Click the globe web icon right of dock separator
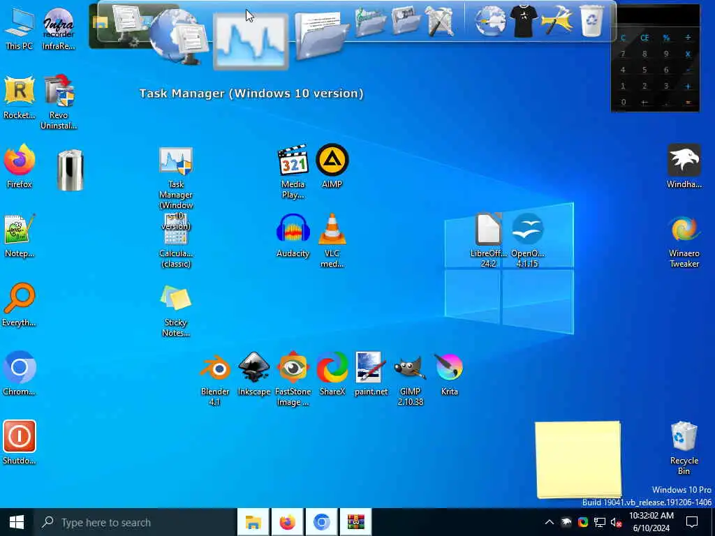715x536 pixels. pos(489,21)
